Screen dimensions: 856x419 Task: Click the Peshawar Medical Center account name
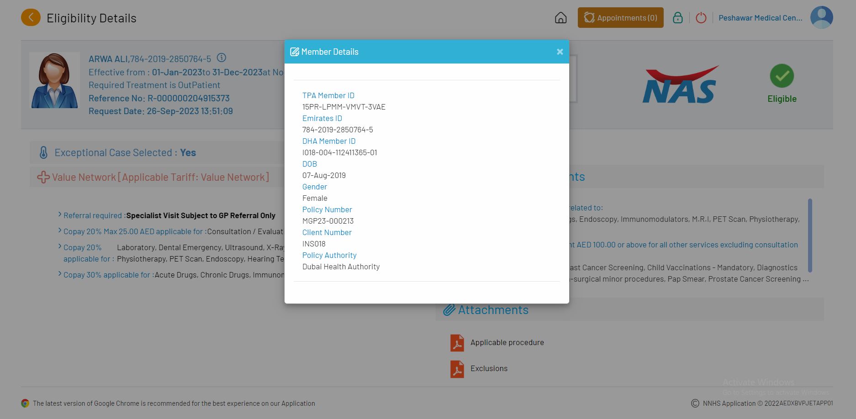pyautogui.click(x=760, y=18)
